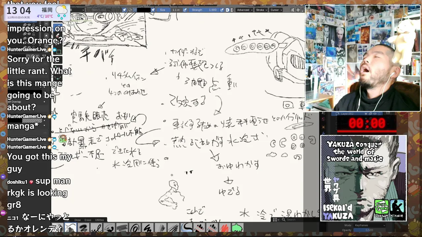Select the blue-shadowed curve brush thumbnail
422x237 pixels.
point(186,228)
